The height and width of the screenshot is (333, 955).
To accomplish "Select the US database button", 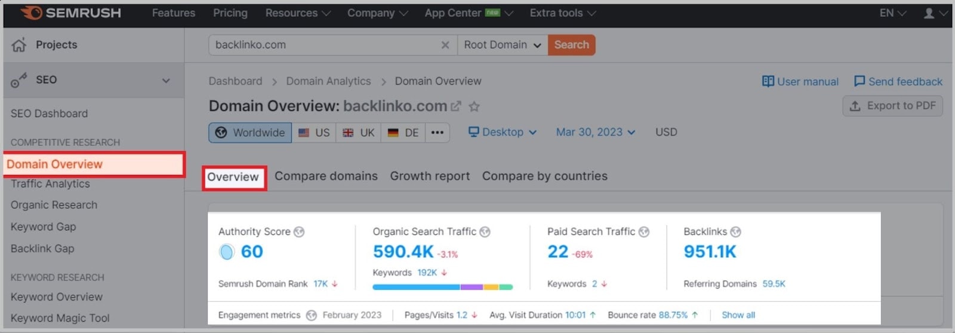I will point(314,132).
